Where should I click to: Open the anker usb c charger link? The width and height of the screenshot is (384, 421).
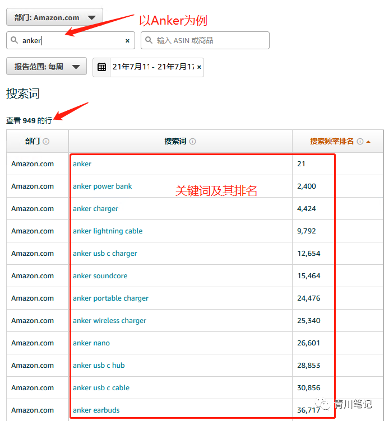click(105, 254)
